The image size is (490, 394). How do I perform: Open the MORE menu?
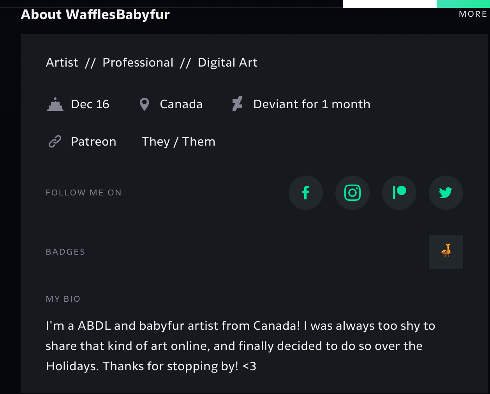[x=473, y=14]
